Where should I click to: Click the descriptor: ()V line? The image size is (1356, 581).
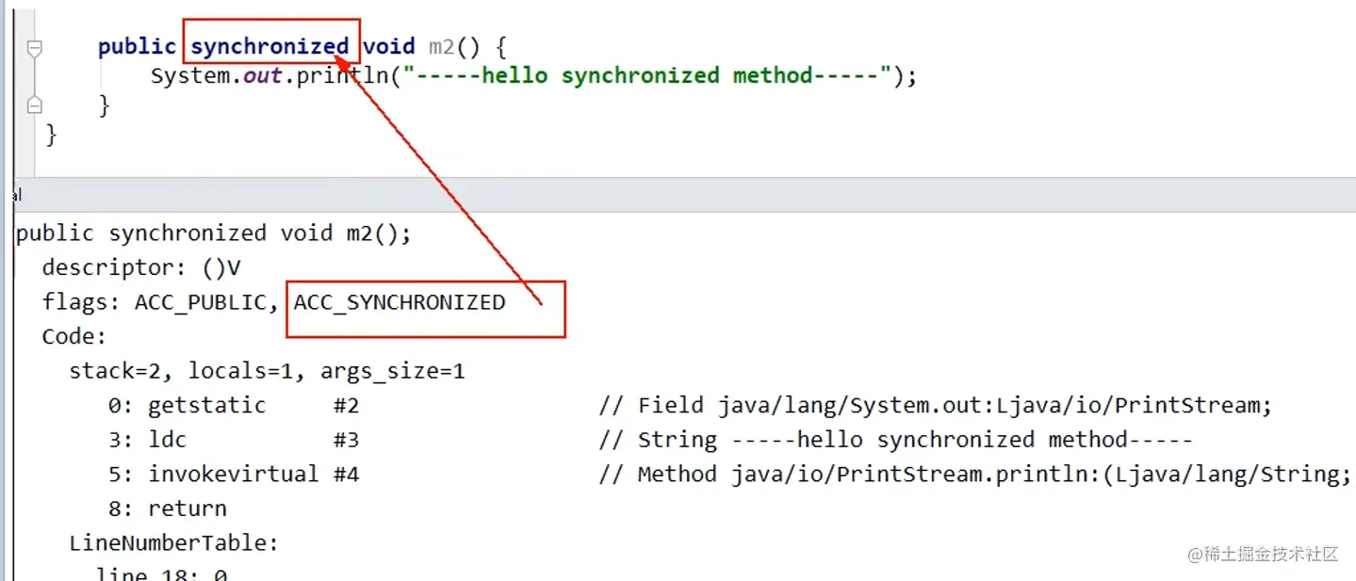click(x=141, y=268)
